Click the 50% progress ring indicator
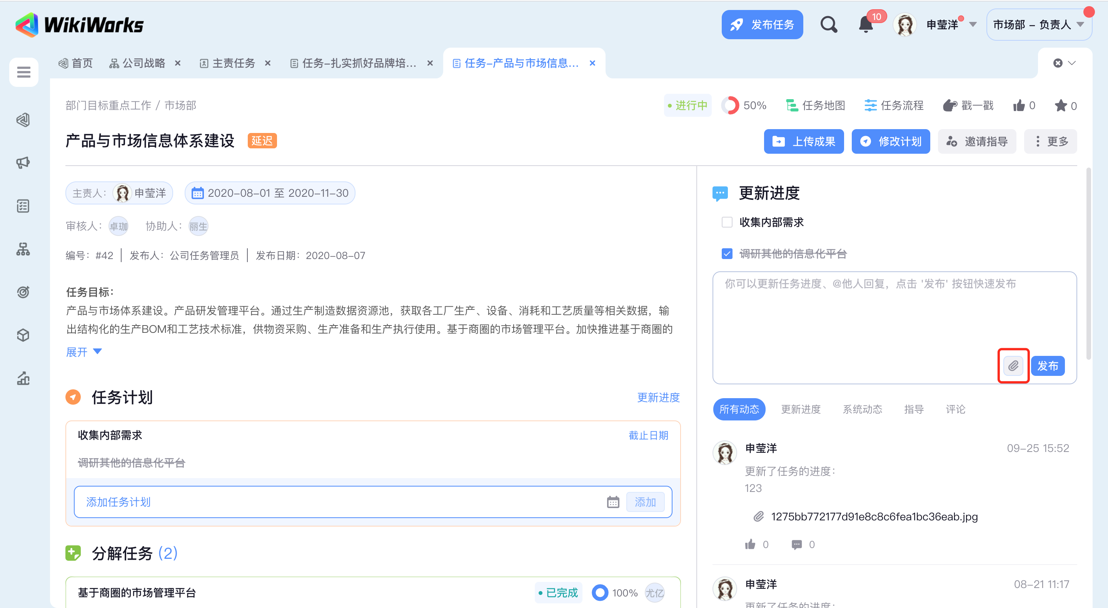Screen dimensions: 1108x608 click(x=730, y=106)
